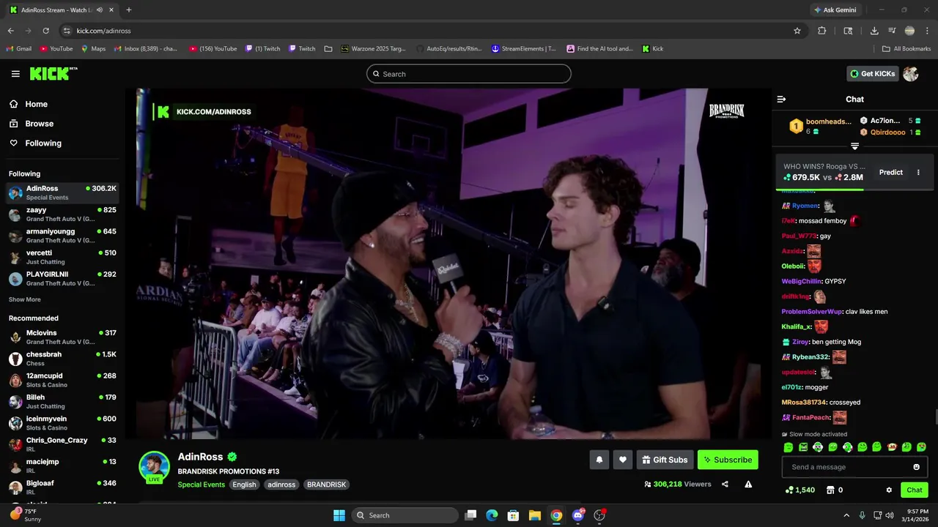Go back in browser history
The height and width of the screenshot is (527, 938).
click(x=10, y=31)
